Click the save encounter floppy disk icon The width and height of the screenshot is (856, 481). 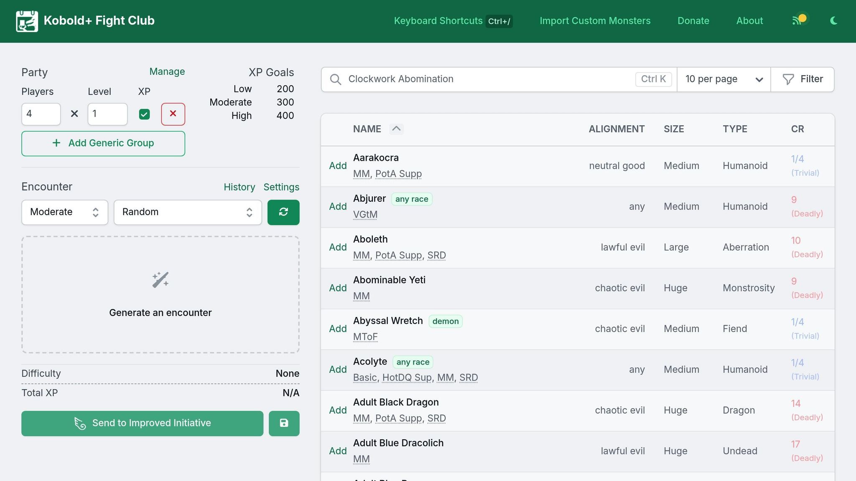tap(284, 423)
